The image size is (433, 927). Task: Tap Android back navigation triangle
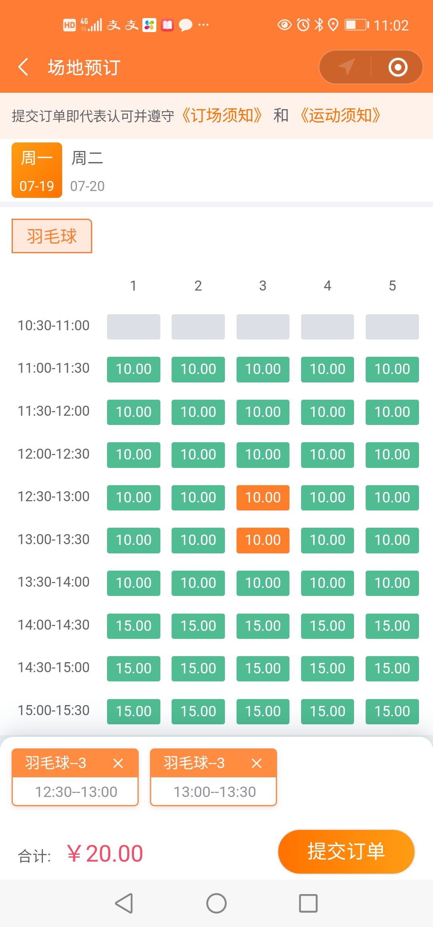124,903
